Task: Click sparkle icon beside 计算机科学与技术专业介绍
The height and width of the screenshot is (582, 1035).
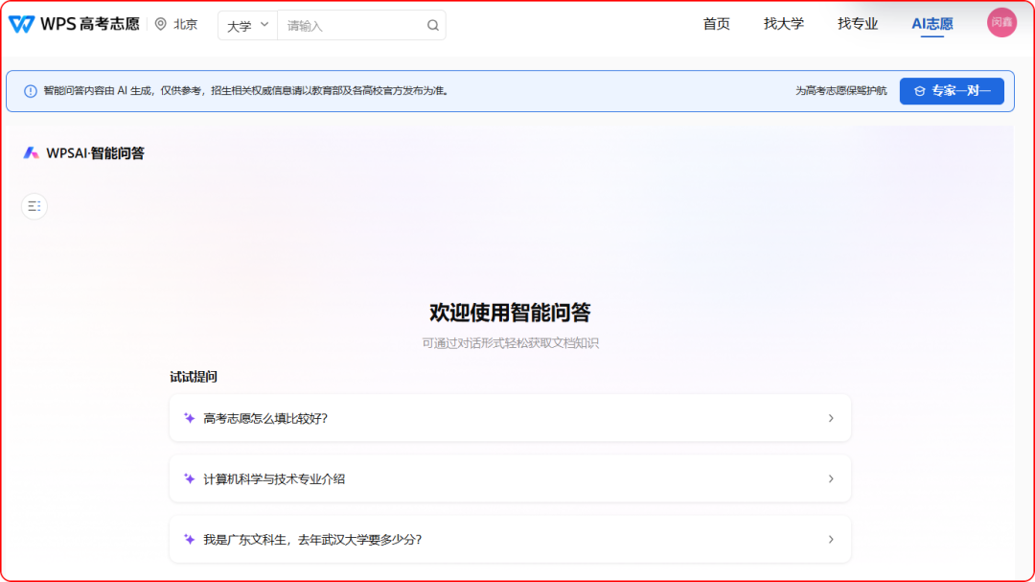Action: click(x=190, y=479)
